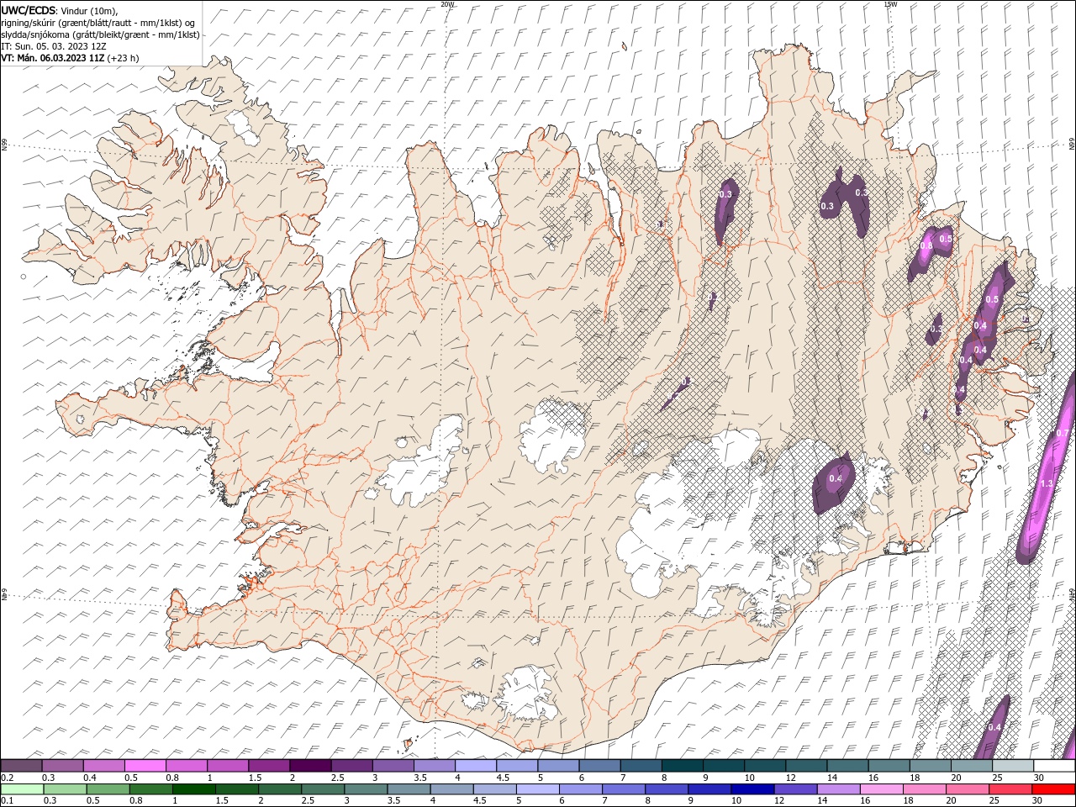The height and width of the screenshot is (807, 1076).
Task: Click the '0.7' precipitation value offshore
Action: pos(1062,433)
